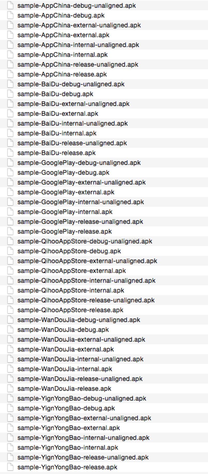Click file icon beside sample-YignYongBao-release.apk
The width and height of the screenshot is (208, 474).
[x=10, y=467]
